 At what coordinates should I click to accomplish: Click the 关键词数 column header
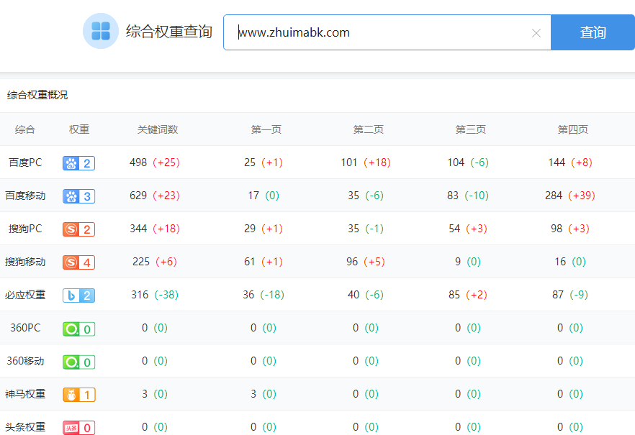(158, 129)
